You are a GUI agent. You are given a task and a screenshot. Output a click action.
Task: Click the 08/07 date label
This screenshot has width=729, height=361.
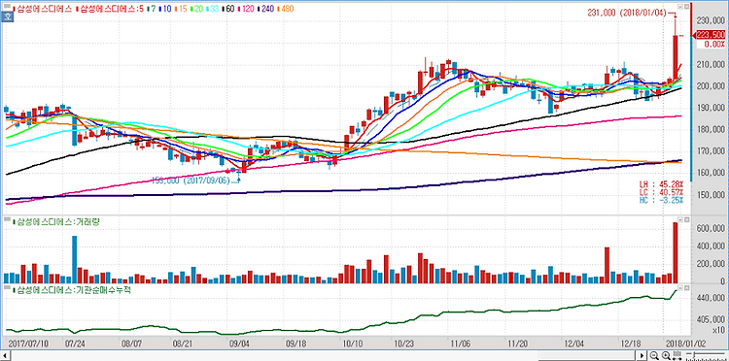(x=131, y=344)
